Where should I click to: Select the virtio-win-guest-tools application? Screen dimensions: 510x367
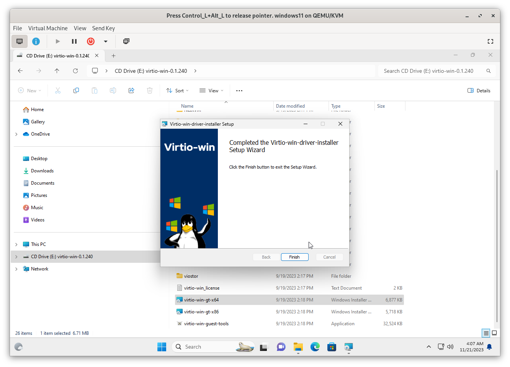pos(289,324)
